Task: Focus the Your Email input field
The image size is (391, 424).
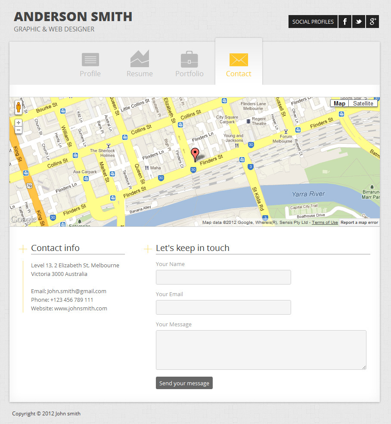Action: 223,307
